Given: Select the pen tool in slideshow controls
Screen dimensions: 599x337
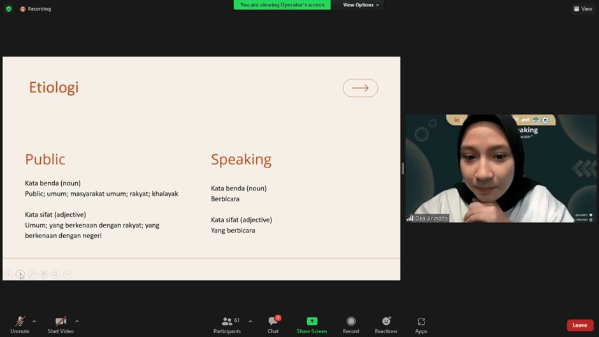Looking at the screenshot, I should pos(32,275).
